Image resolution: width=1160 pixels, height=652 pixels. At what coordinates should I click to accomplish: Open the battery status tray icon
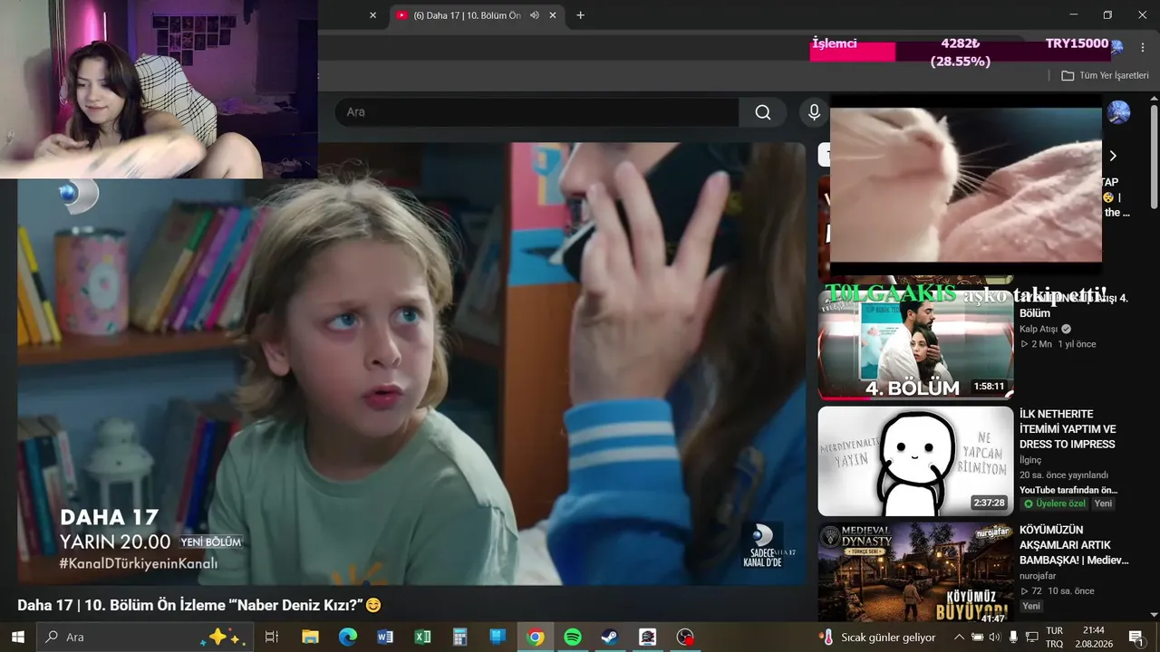point(978,637)
